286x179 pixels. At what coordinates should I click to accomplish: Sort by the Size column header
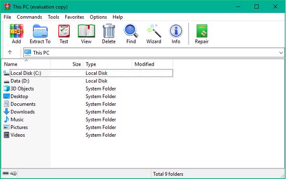tap(67, 64)
